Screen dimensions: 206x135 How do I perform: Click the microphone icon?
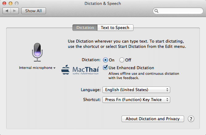pyautogui.click(x=37, y=52)
